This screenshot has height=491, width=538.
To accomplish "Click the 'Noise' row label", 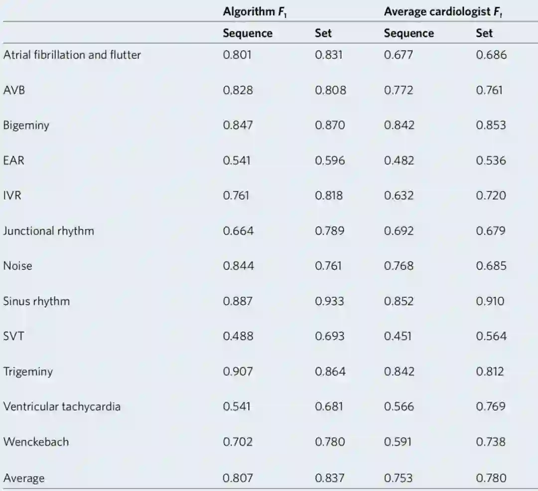I will [x=17, y=266].
